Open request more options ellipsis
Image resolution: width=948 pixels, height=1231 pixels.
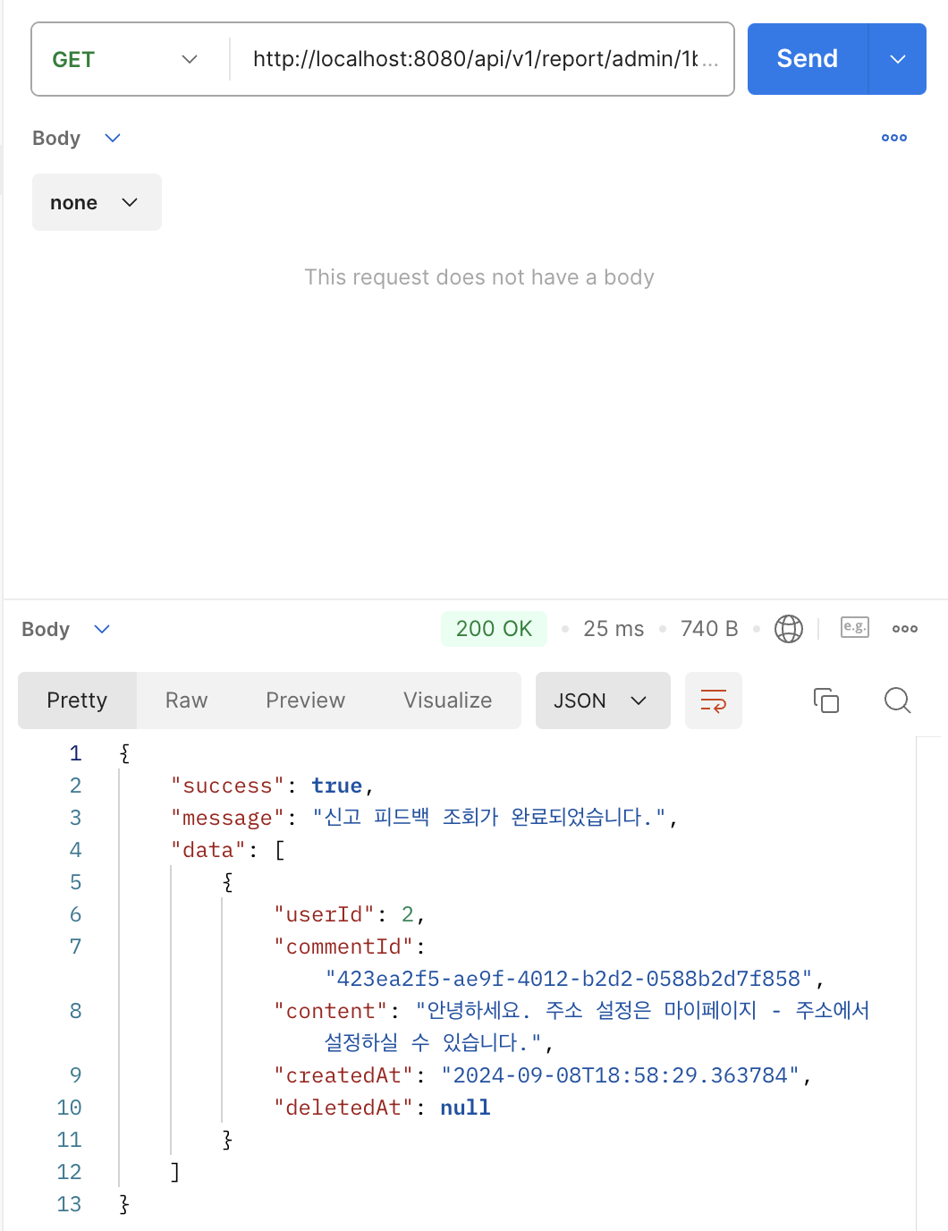[893, 138]
